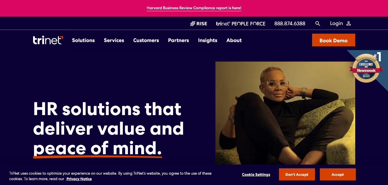Choose Don't Accept for cookies
Image resolution: width=388 pixels, height=185 pixels.
297,174
